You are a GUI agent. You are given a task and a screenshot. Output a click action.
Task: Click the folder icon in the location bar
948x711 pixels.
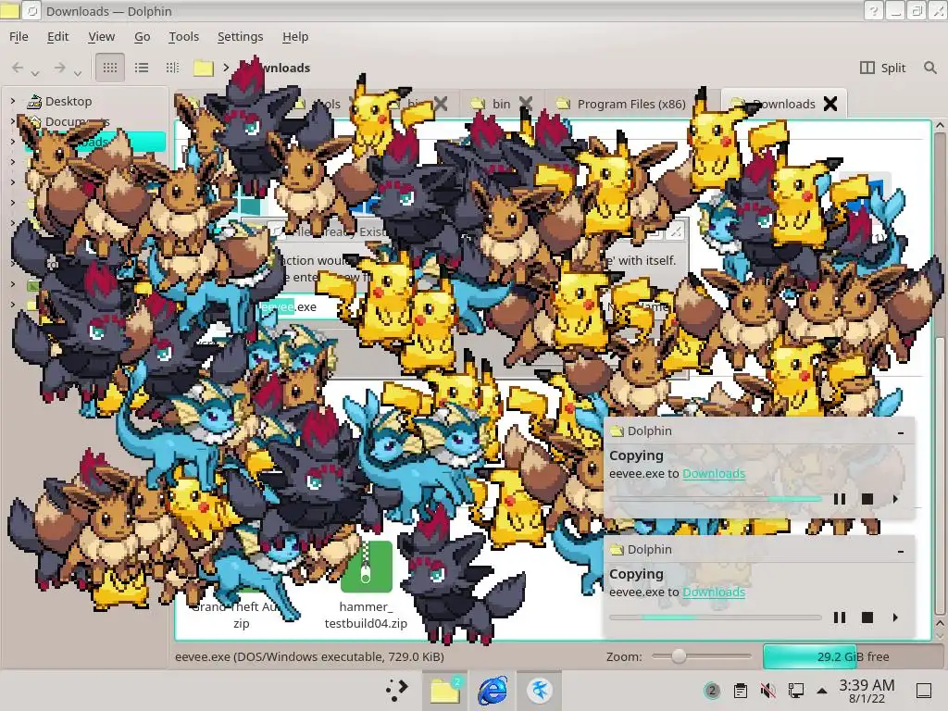(204, 68)
